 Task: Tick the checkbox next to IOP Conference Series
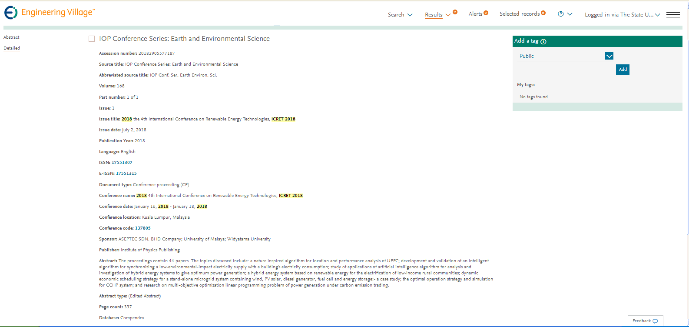click(x=92, y=39)
